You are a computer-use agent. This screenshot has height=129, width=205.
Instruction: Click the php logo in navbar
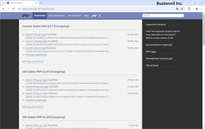coord(26,16)
